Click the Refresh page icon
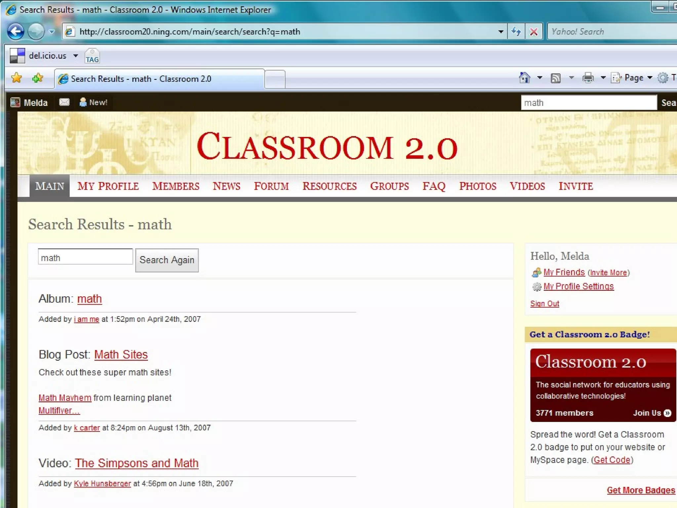The height and width of the screenshot is (508, 677). (x=516, y=32)
